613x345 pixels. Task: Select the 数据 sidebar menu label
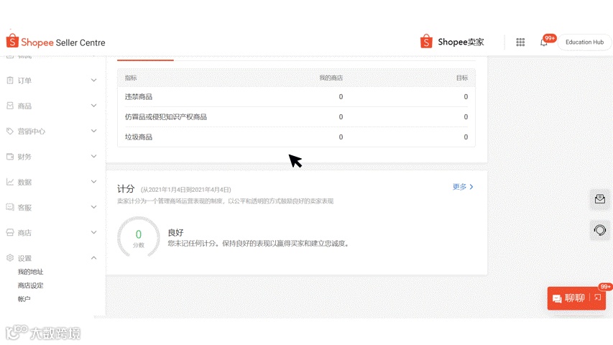point(24,183)
